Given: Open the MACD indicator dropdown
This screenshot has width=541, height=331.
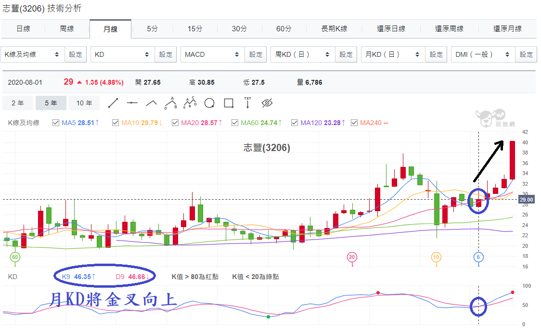Looking at the screenshot, I should (x=213, y=54).
